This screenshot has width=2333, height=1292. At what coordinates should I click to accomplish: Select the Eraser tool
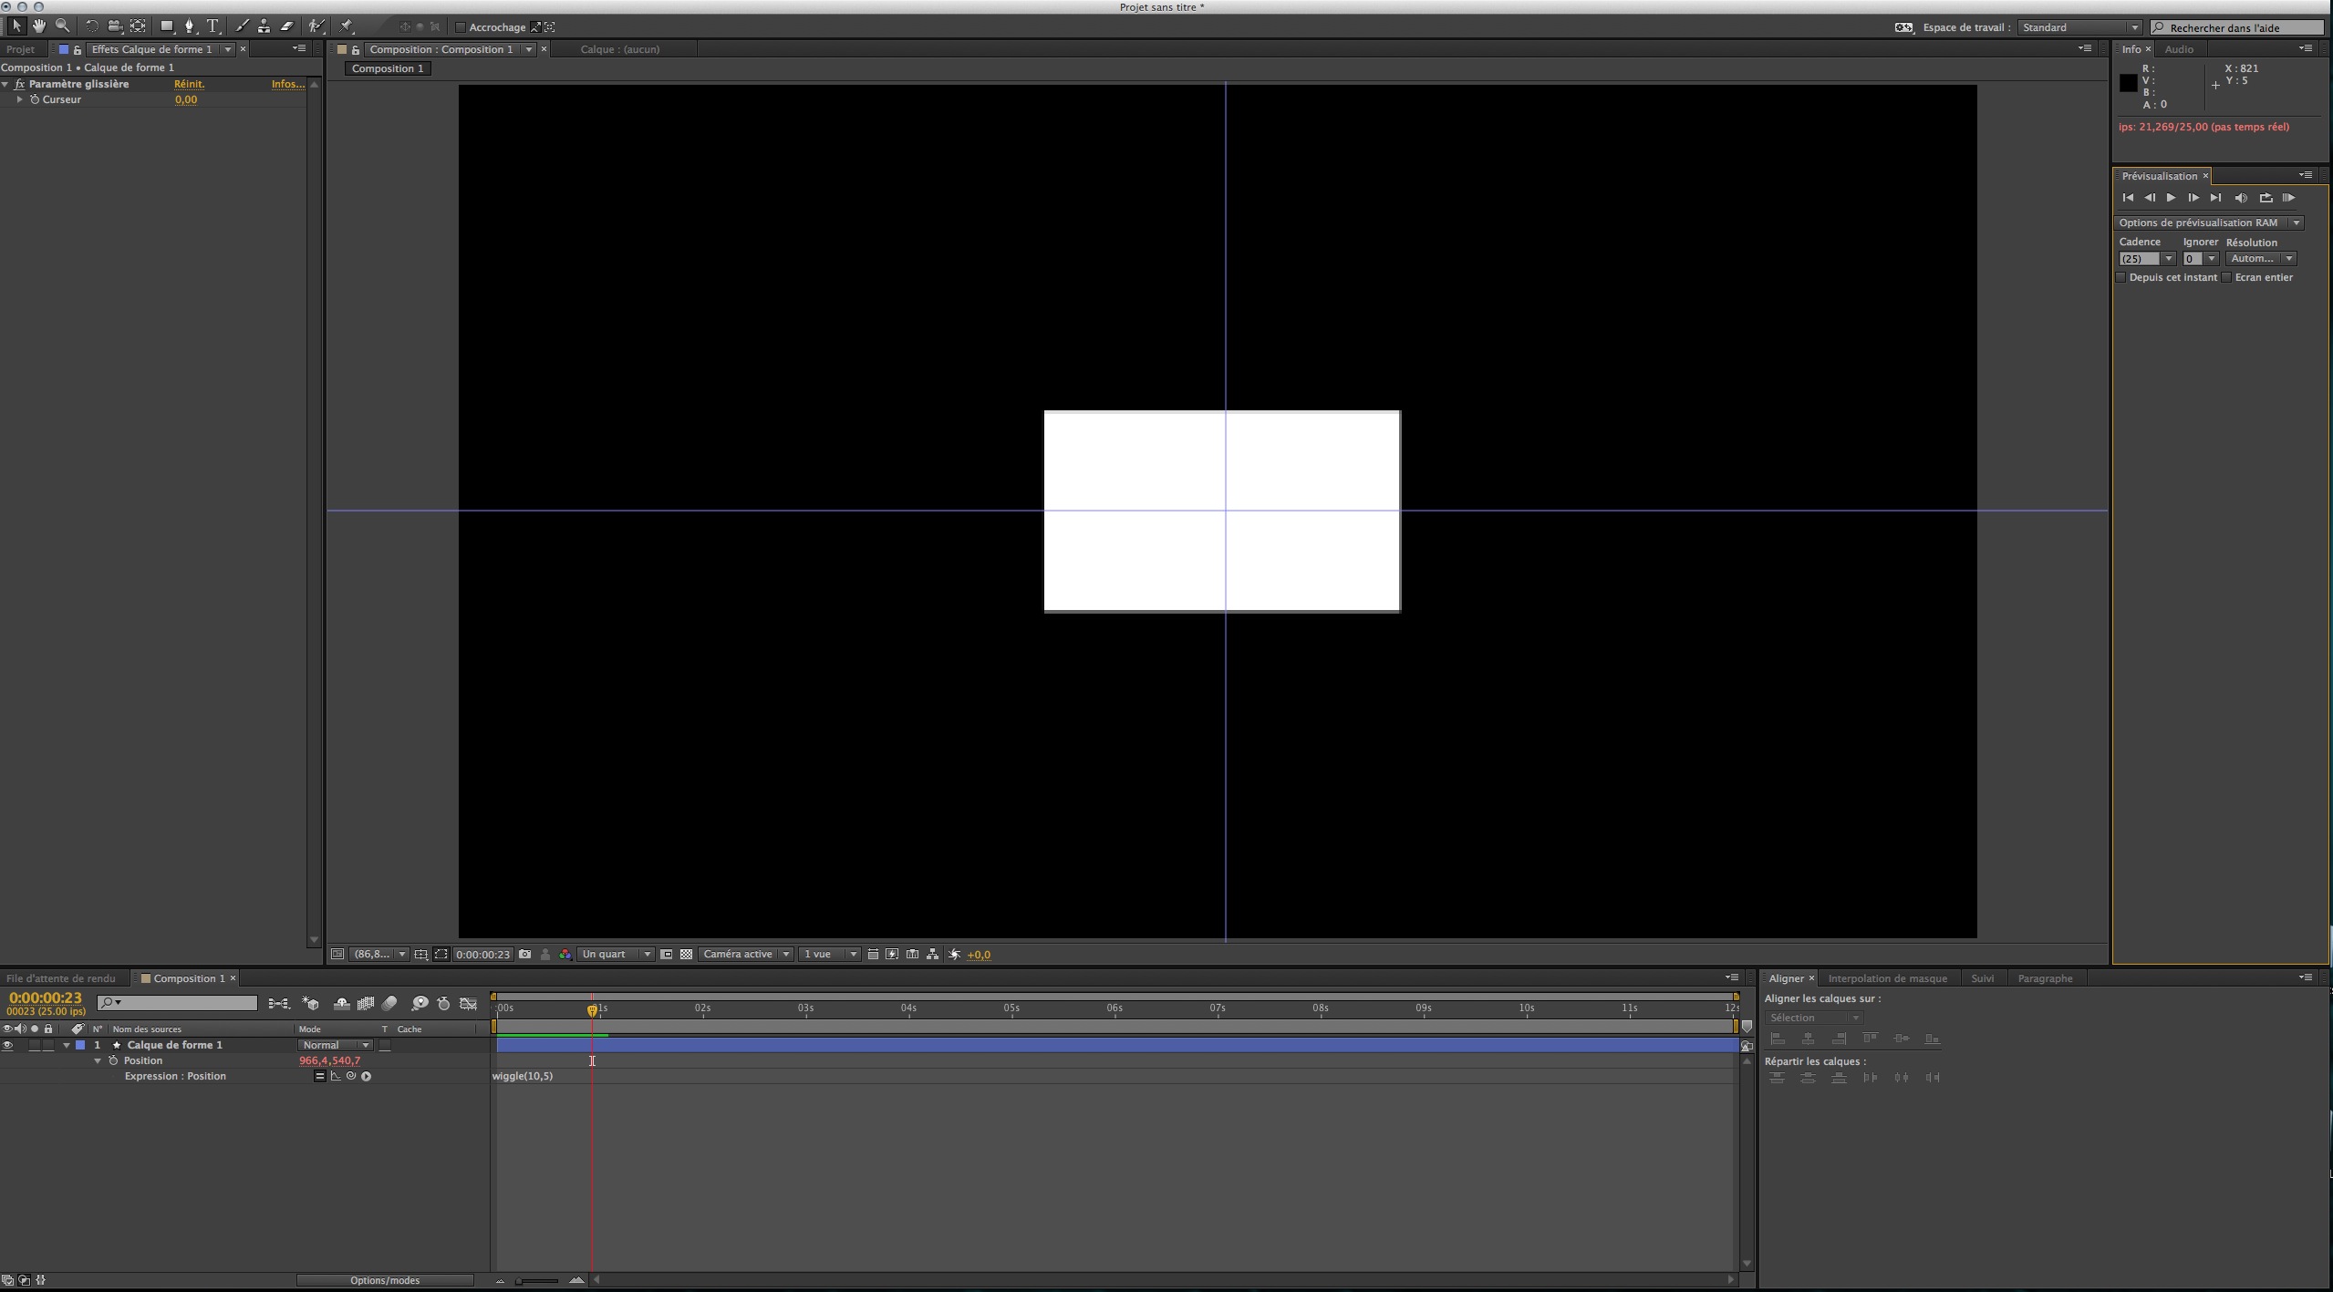[287, 26]
